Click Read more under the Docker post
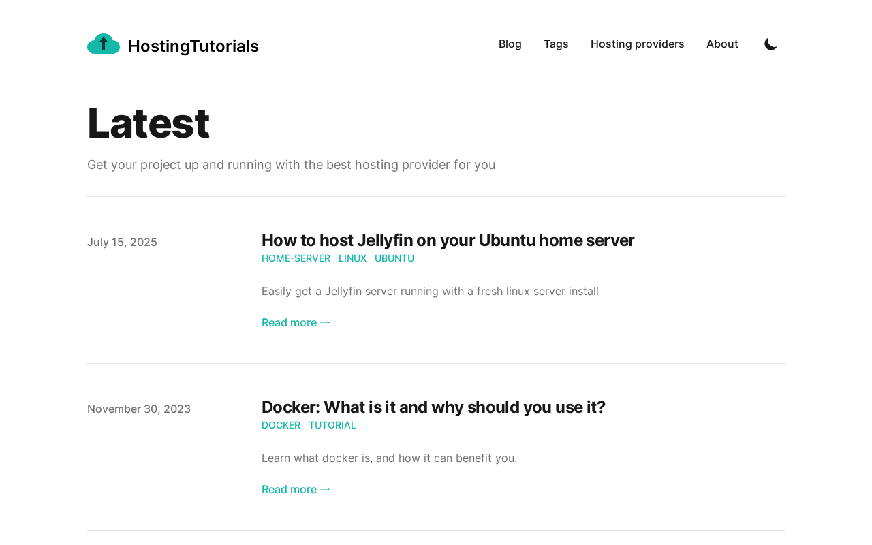 [x=296, y=489]
